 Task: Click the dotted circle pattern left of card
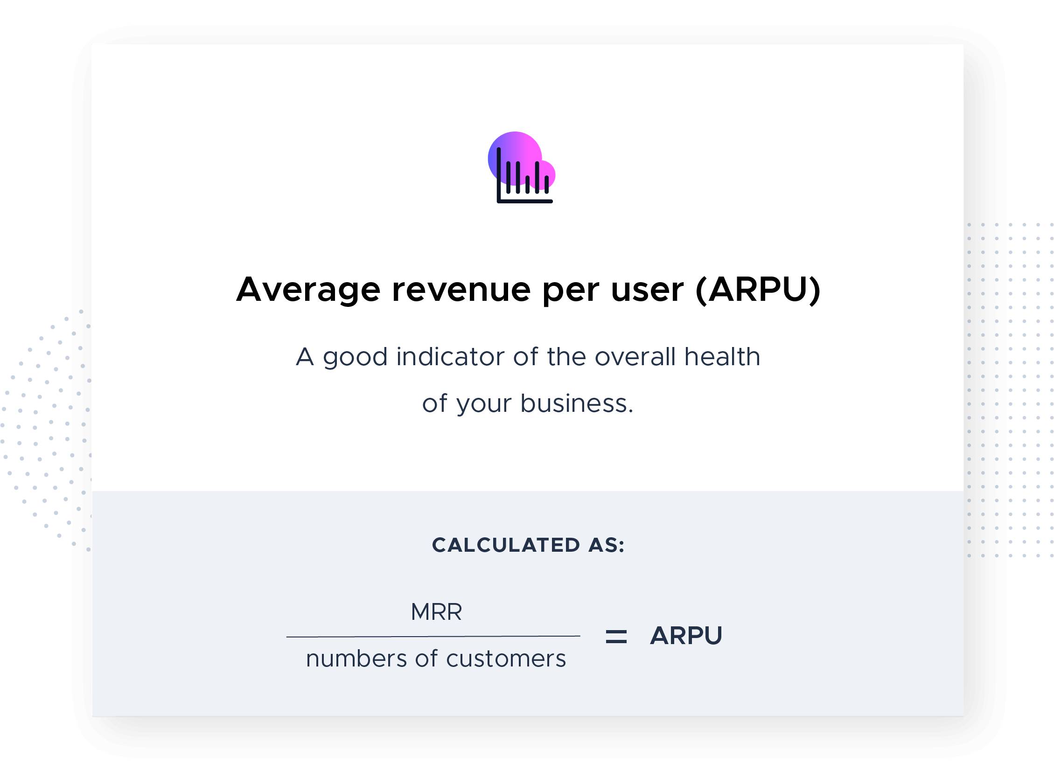(x=46, y=430)
